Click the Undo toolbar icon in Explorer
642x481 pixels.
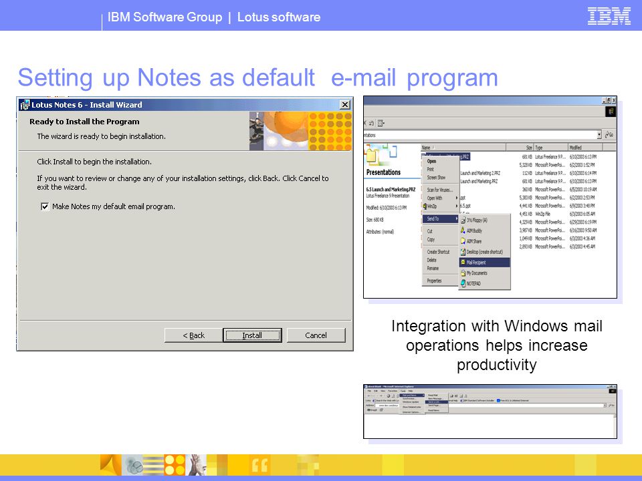[371, 123]
